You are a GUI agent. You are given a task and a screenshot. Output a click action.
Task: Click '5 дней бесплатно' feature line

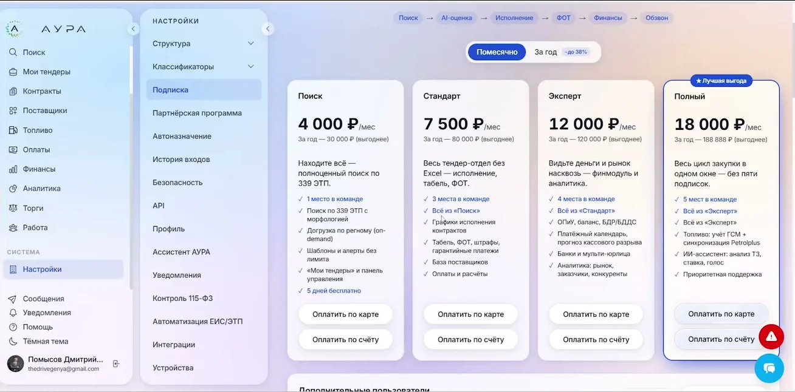coord(334,291)
